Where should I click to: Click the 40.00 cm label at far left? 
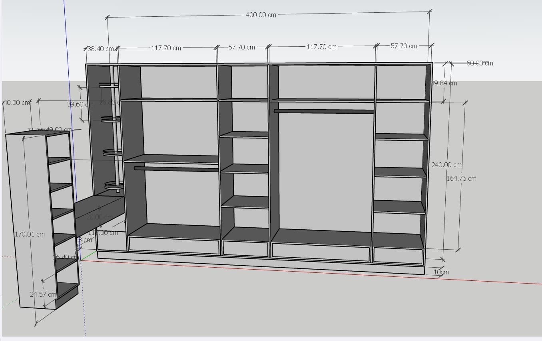(16, 102)
